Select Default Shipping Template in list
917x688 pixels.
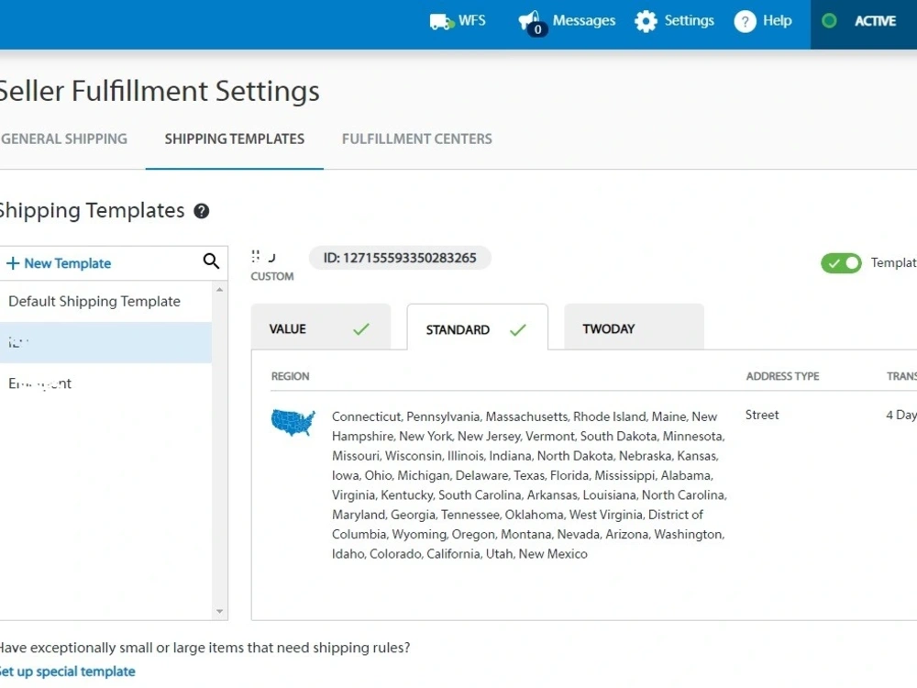[x=105, y=301]
